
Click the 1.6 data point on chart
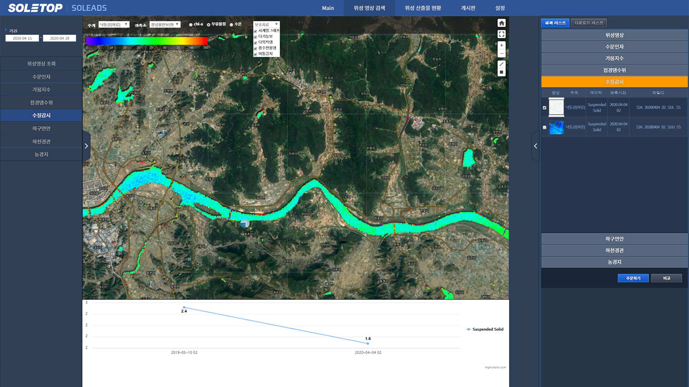click(x=368, y=343)
